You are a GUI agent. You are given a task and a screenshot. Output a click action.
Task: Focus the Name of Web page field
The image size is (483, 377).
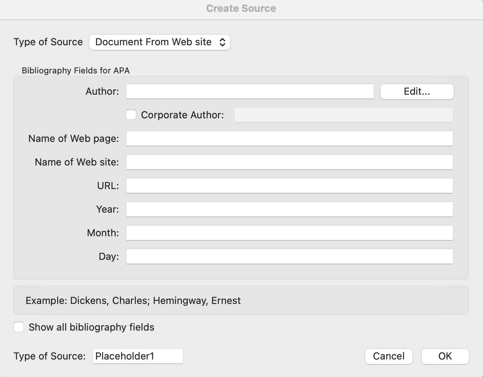289,138
